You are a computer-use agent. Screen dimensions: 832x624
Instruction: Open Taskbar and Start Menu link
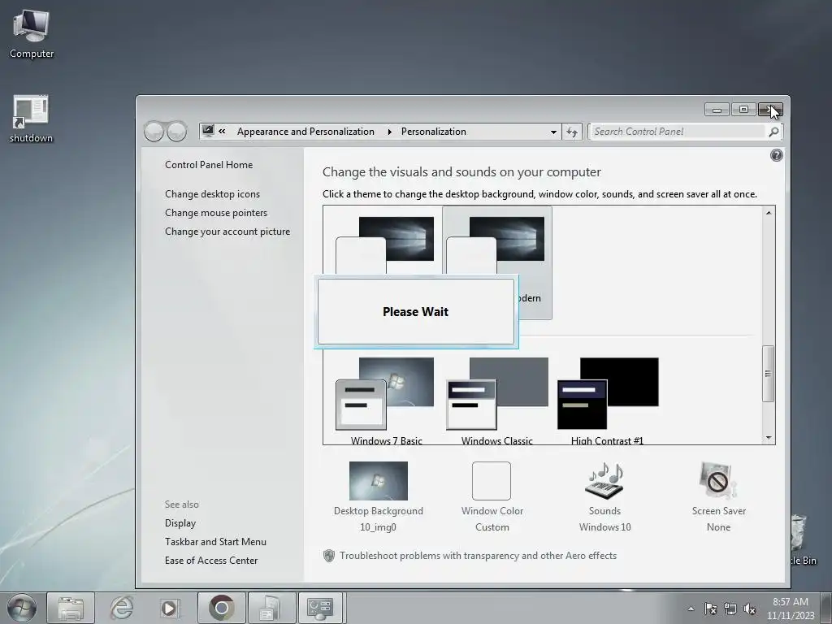[x=215, y=542]
